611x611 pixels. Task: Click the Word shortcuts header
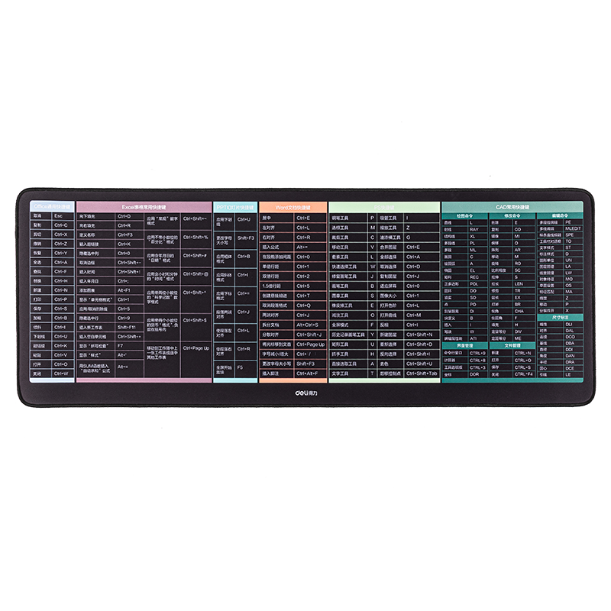tap(293, 207)
